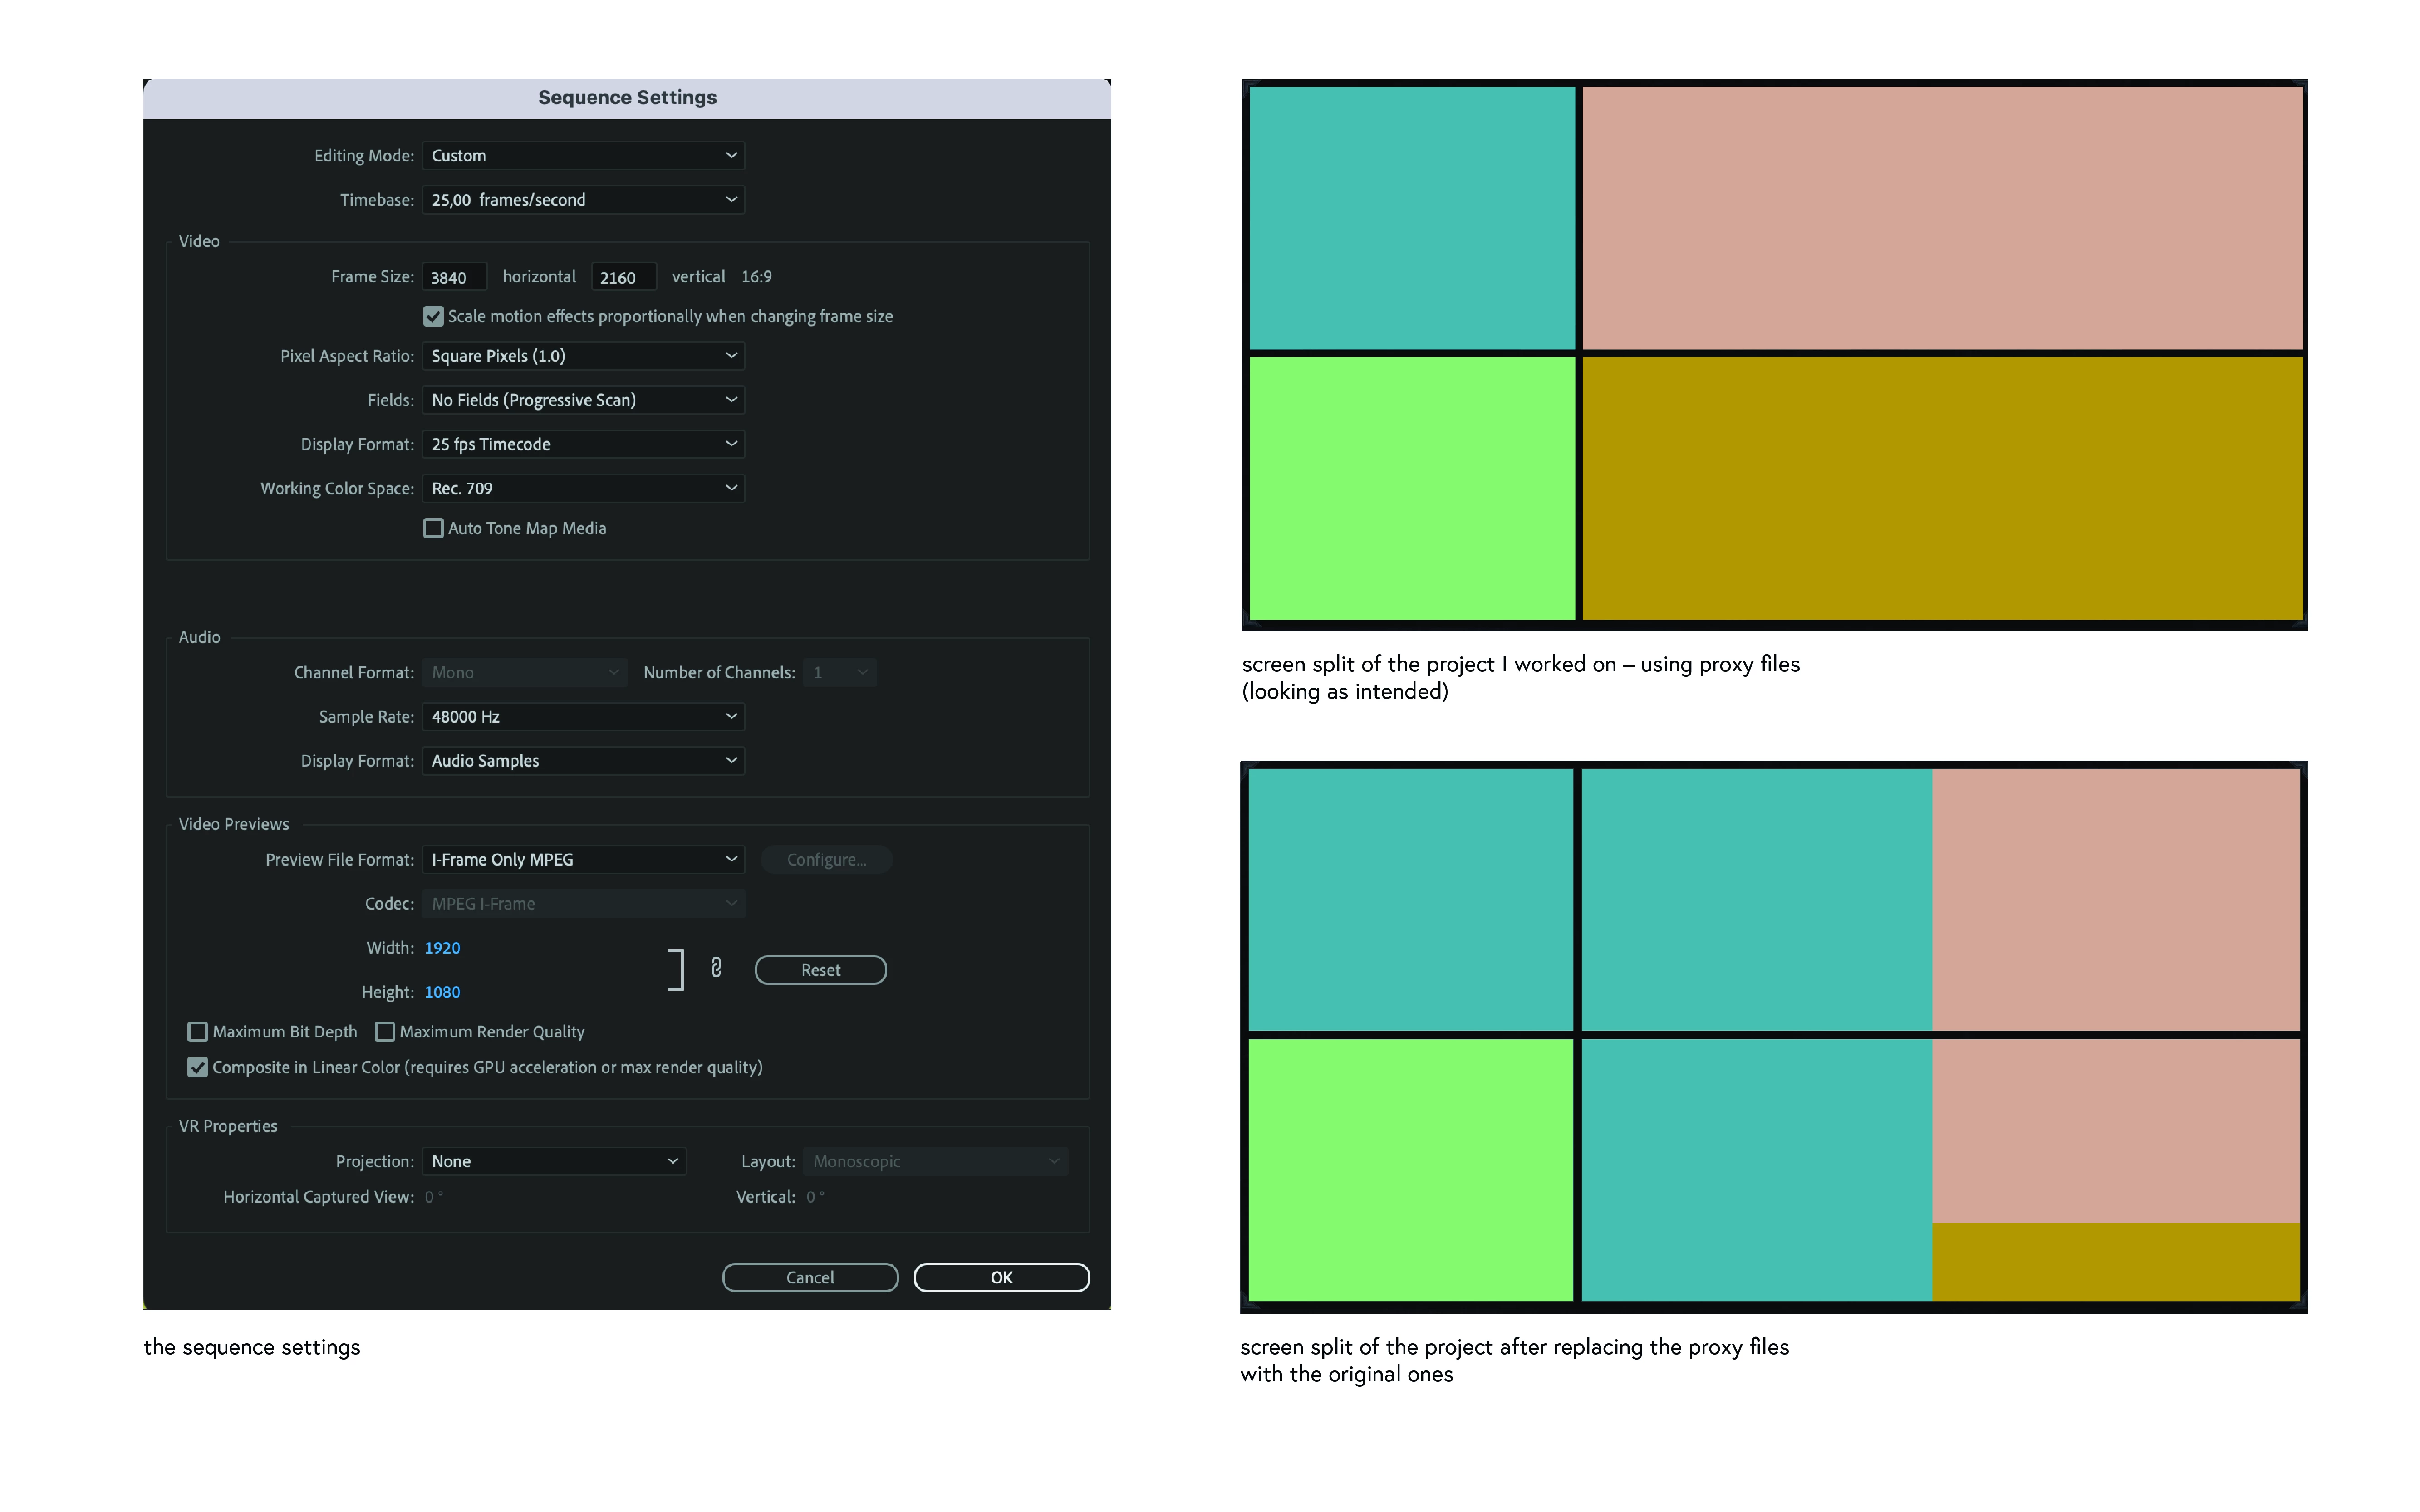Open Pixel Aspect Ratio dropdown

click(x=583, y=355)
